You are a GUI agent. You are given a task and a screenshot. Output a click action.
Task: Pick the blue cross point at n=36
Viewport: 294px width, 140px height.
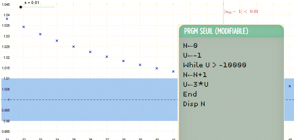click(90, 52)
